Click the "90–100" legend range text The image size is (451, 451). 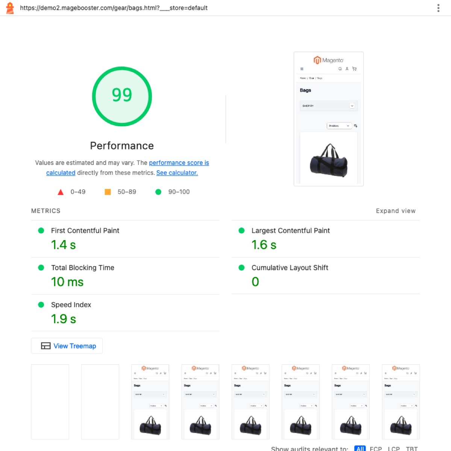tap(179, 192)
